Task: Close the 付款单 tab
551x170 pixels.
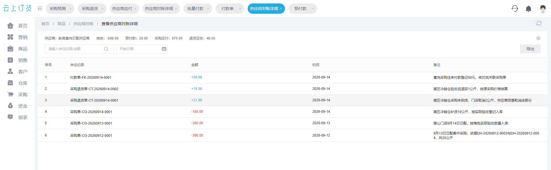Action: [x=240, y=9]
